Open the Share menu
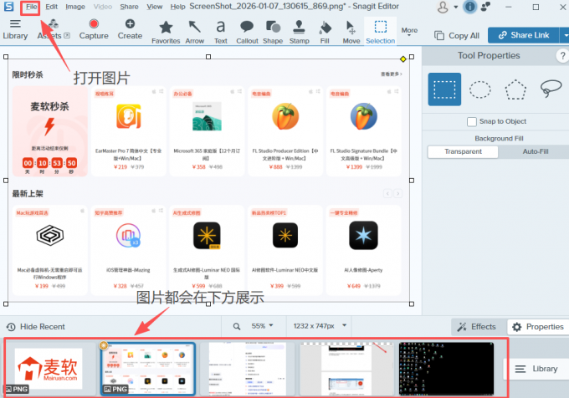Image resolution: width=569 pixels, height=398 pixels. click(129, 7)
